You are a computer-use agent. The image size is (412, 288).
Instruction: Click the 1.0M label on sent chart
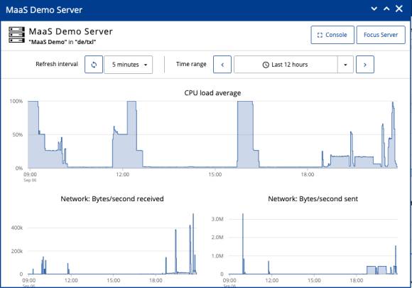pyautogui.click(x=217, y=256)
